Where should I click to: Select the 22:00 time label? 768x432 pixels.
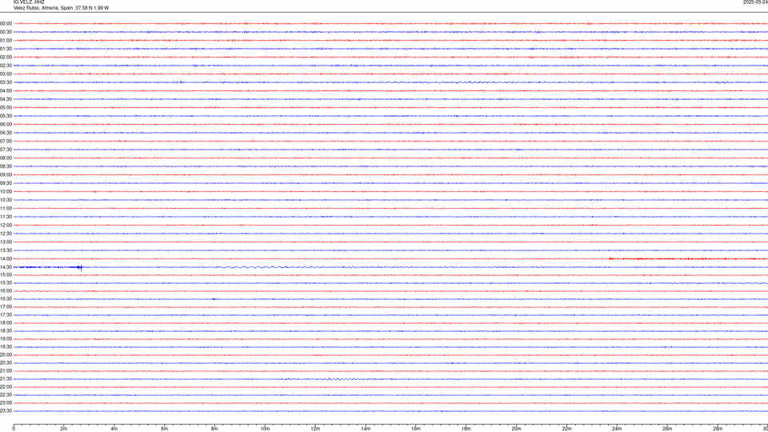[6, 387]
